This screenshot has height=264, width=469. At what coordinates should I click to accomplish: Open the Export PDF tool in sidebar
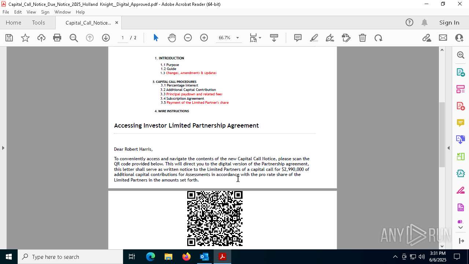click(x=461, y=72)
